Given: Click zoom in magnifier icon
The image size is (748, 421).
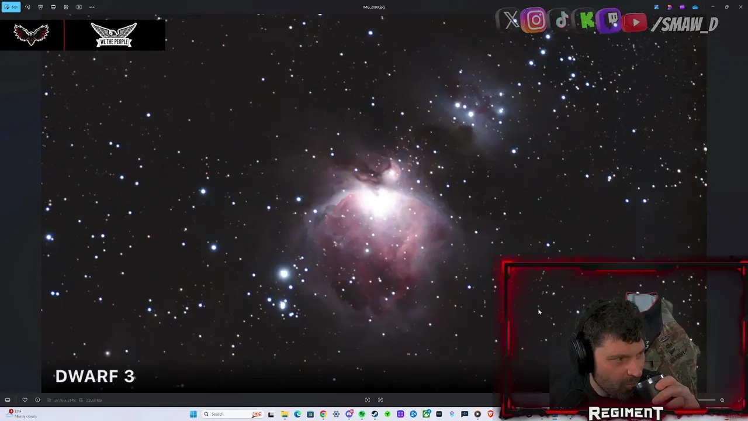Looking at the screenshot, I should point(722,400).
